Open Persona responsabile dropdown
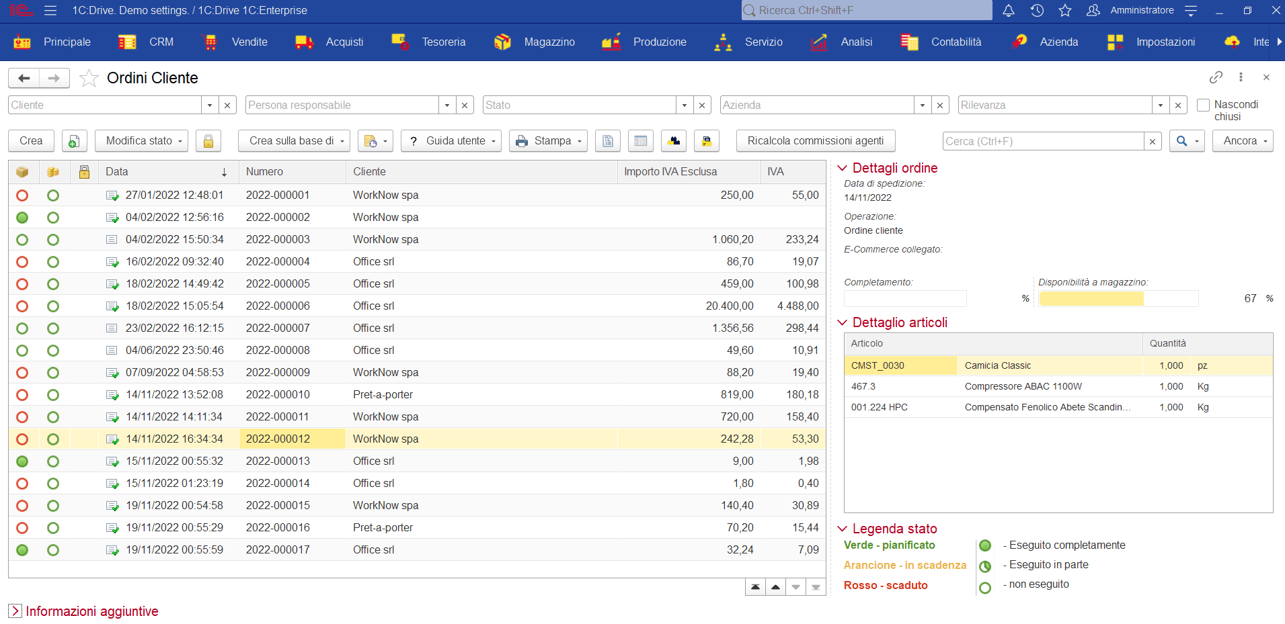The image size is (1285, 624). (x=448, y=105)
